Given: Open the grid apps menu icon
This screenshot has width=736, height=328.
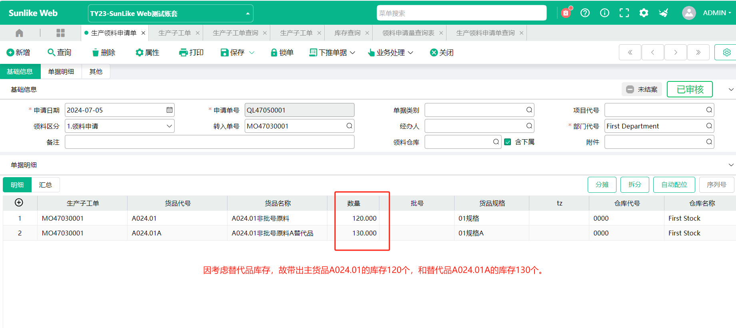Looking at the screenshot, I should [x=60, y=33].
